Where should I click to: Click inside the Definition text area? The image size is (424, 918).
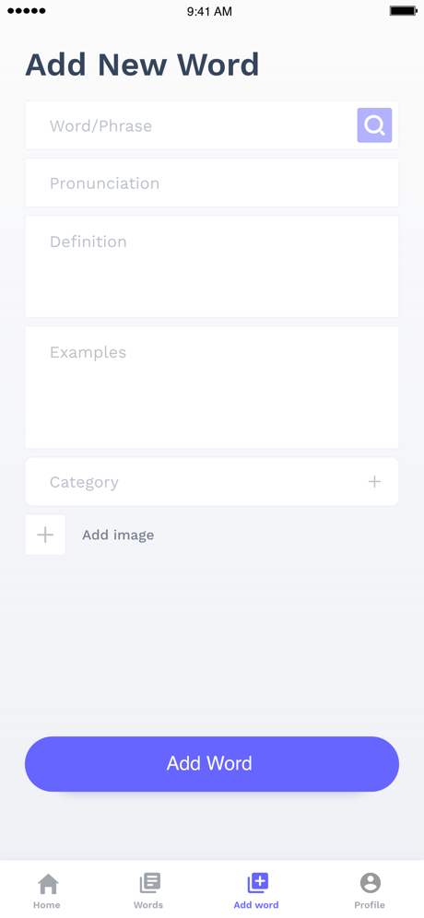coord(211,266)
